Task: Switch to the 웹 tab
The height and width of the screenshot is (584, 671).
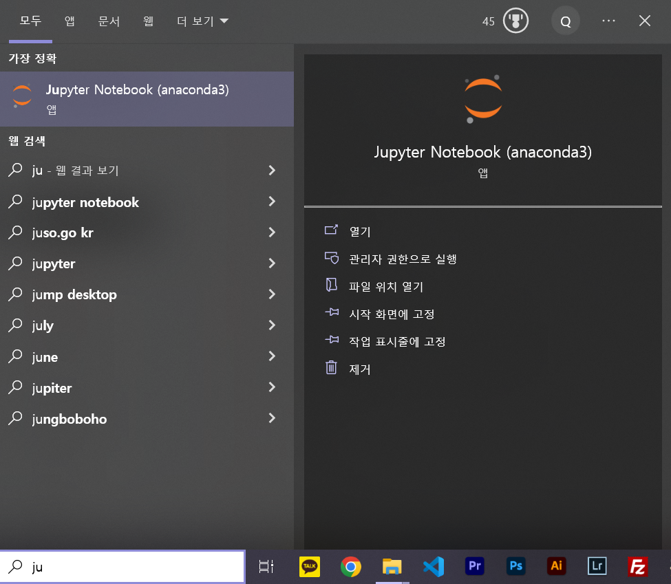Action: coord(148,21)
